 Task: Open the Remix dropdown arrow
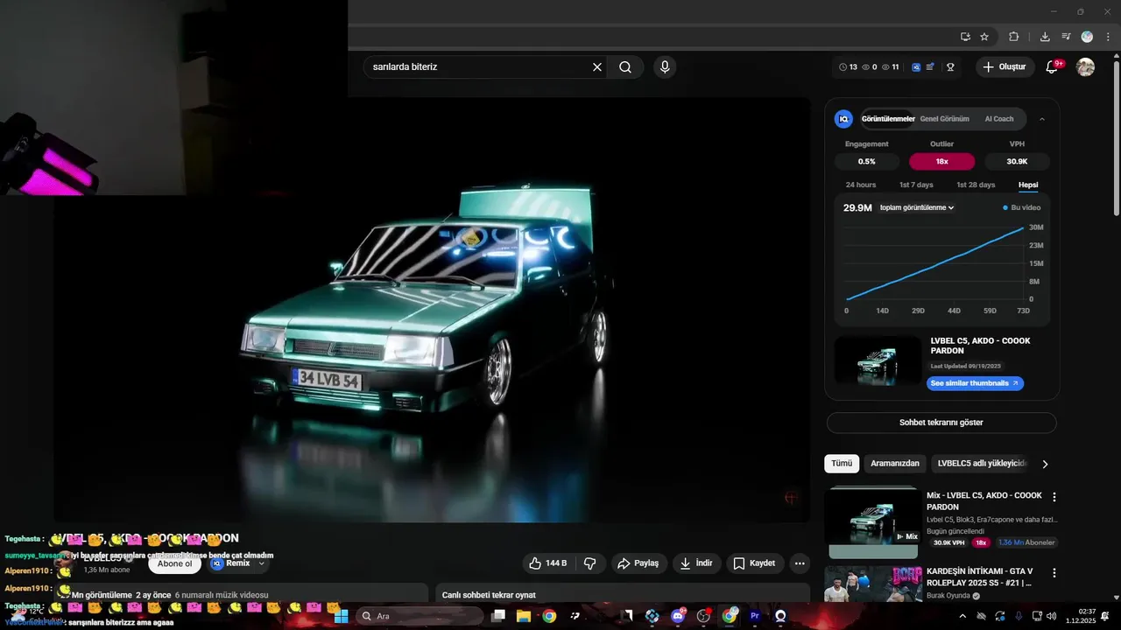261,563
